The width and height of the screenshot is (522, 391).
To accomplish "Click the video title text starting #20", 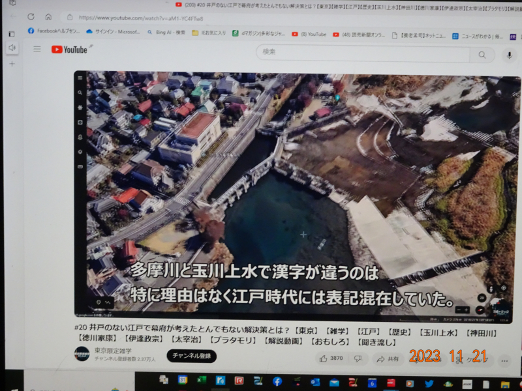I will pyautogui.click(x=285, y=335).
